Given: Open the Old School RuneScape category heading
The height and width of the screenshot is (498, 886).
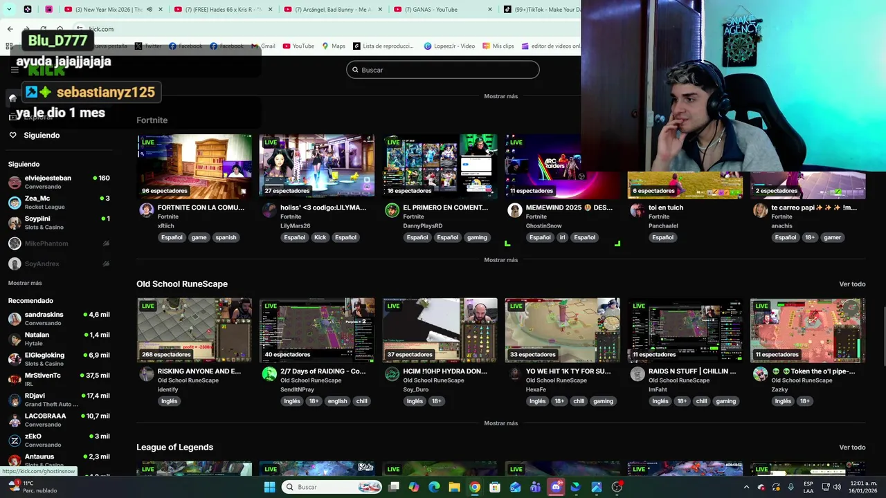Looking at the screenshot, I should [182, 284].
